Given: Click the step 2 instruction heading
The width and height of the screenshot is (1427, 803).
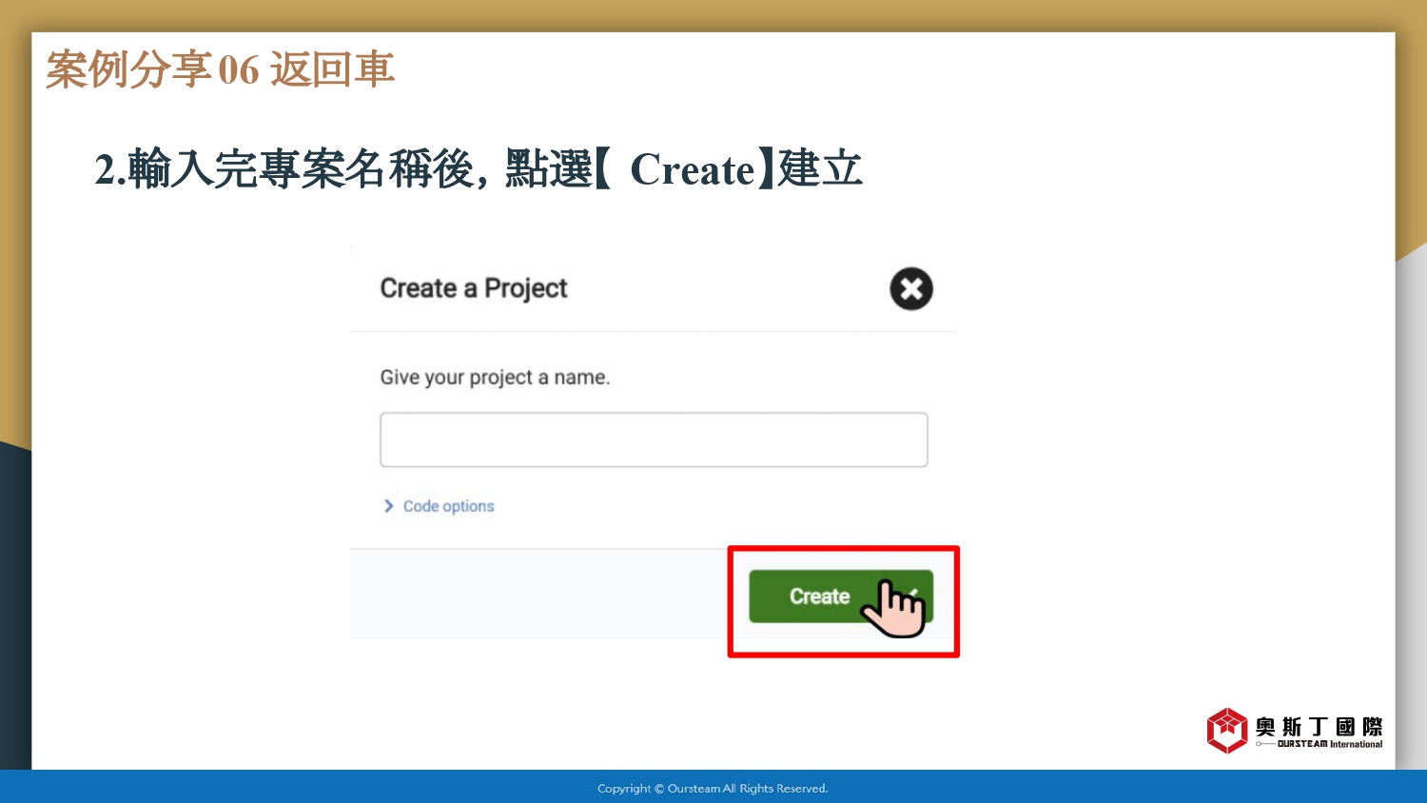Looking at the screenshot, I should (479, 169).
